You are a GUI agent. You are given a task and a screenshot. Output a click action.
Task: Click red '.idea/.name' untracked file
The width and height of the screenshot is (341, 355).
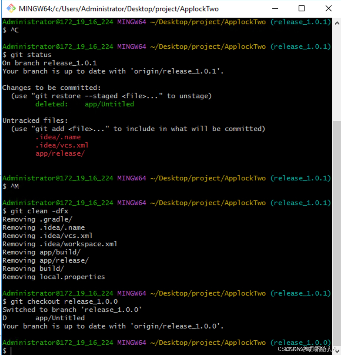click(58, 137)
